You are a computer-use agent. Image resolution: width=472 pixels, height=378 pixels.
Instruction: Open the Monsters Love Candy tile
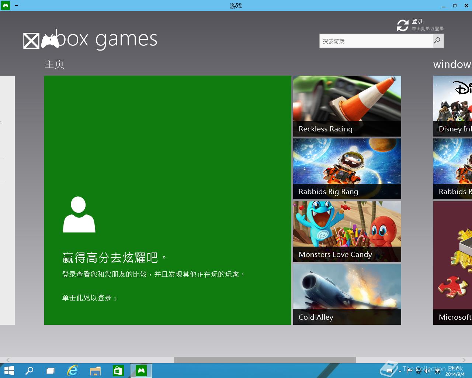(x=347, y=231)
